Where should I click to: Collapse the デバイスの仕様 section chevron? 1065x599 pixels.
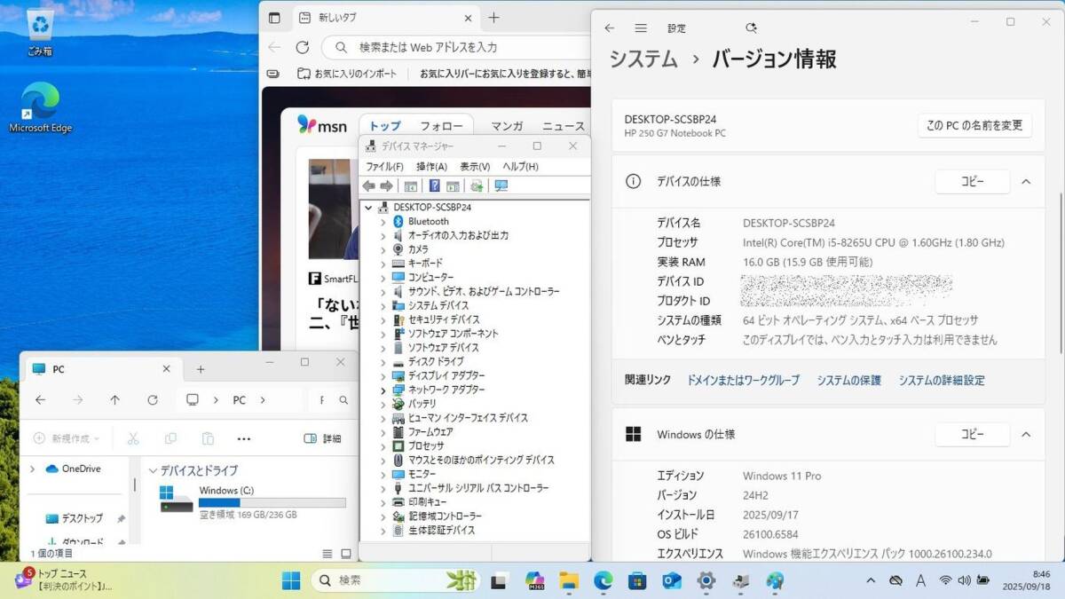pyautogui.click(x=1026, y=182)
